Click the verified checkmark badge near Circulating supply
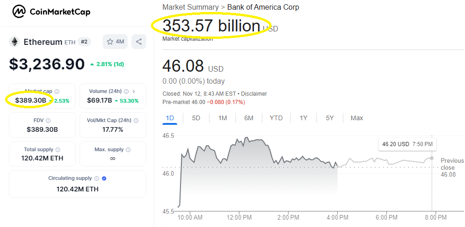The width and height of the screenshot is (465, 227). pyautogui.click(x=104, y=178)
